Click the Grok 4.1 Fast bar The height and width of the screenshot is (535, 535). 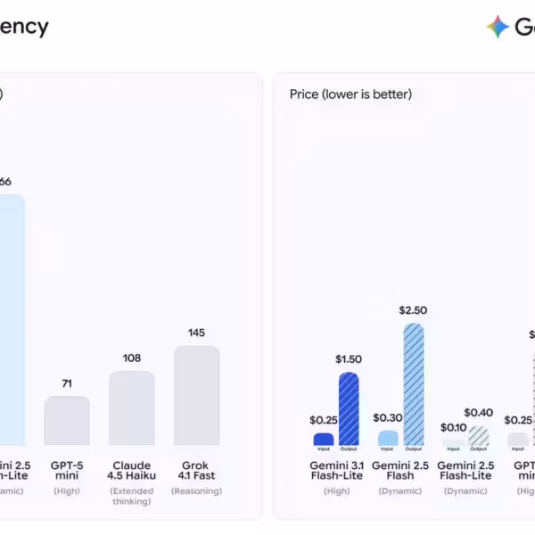(x=196, y=395)
